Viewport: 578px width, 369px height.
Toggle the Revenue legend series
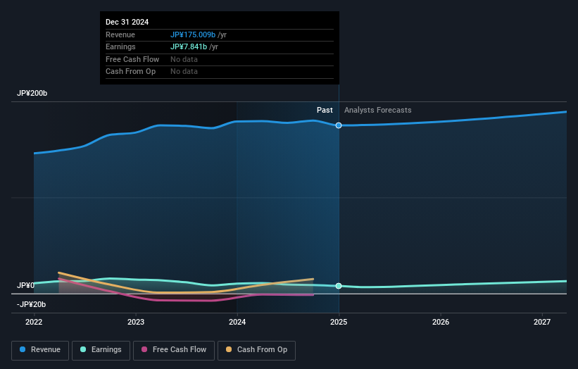click(x=40, y=350)
